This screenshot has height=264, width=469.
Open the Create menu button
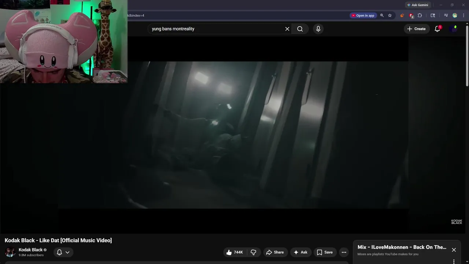(x=416, y=29)
